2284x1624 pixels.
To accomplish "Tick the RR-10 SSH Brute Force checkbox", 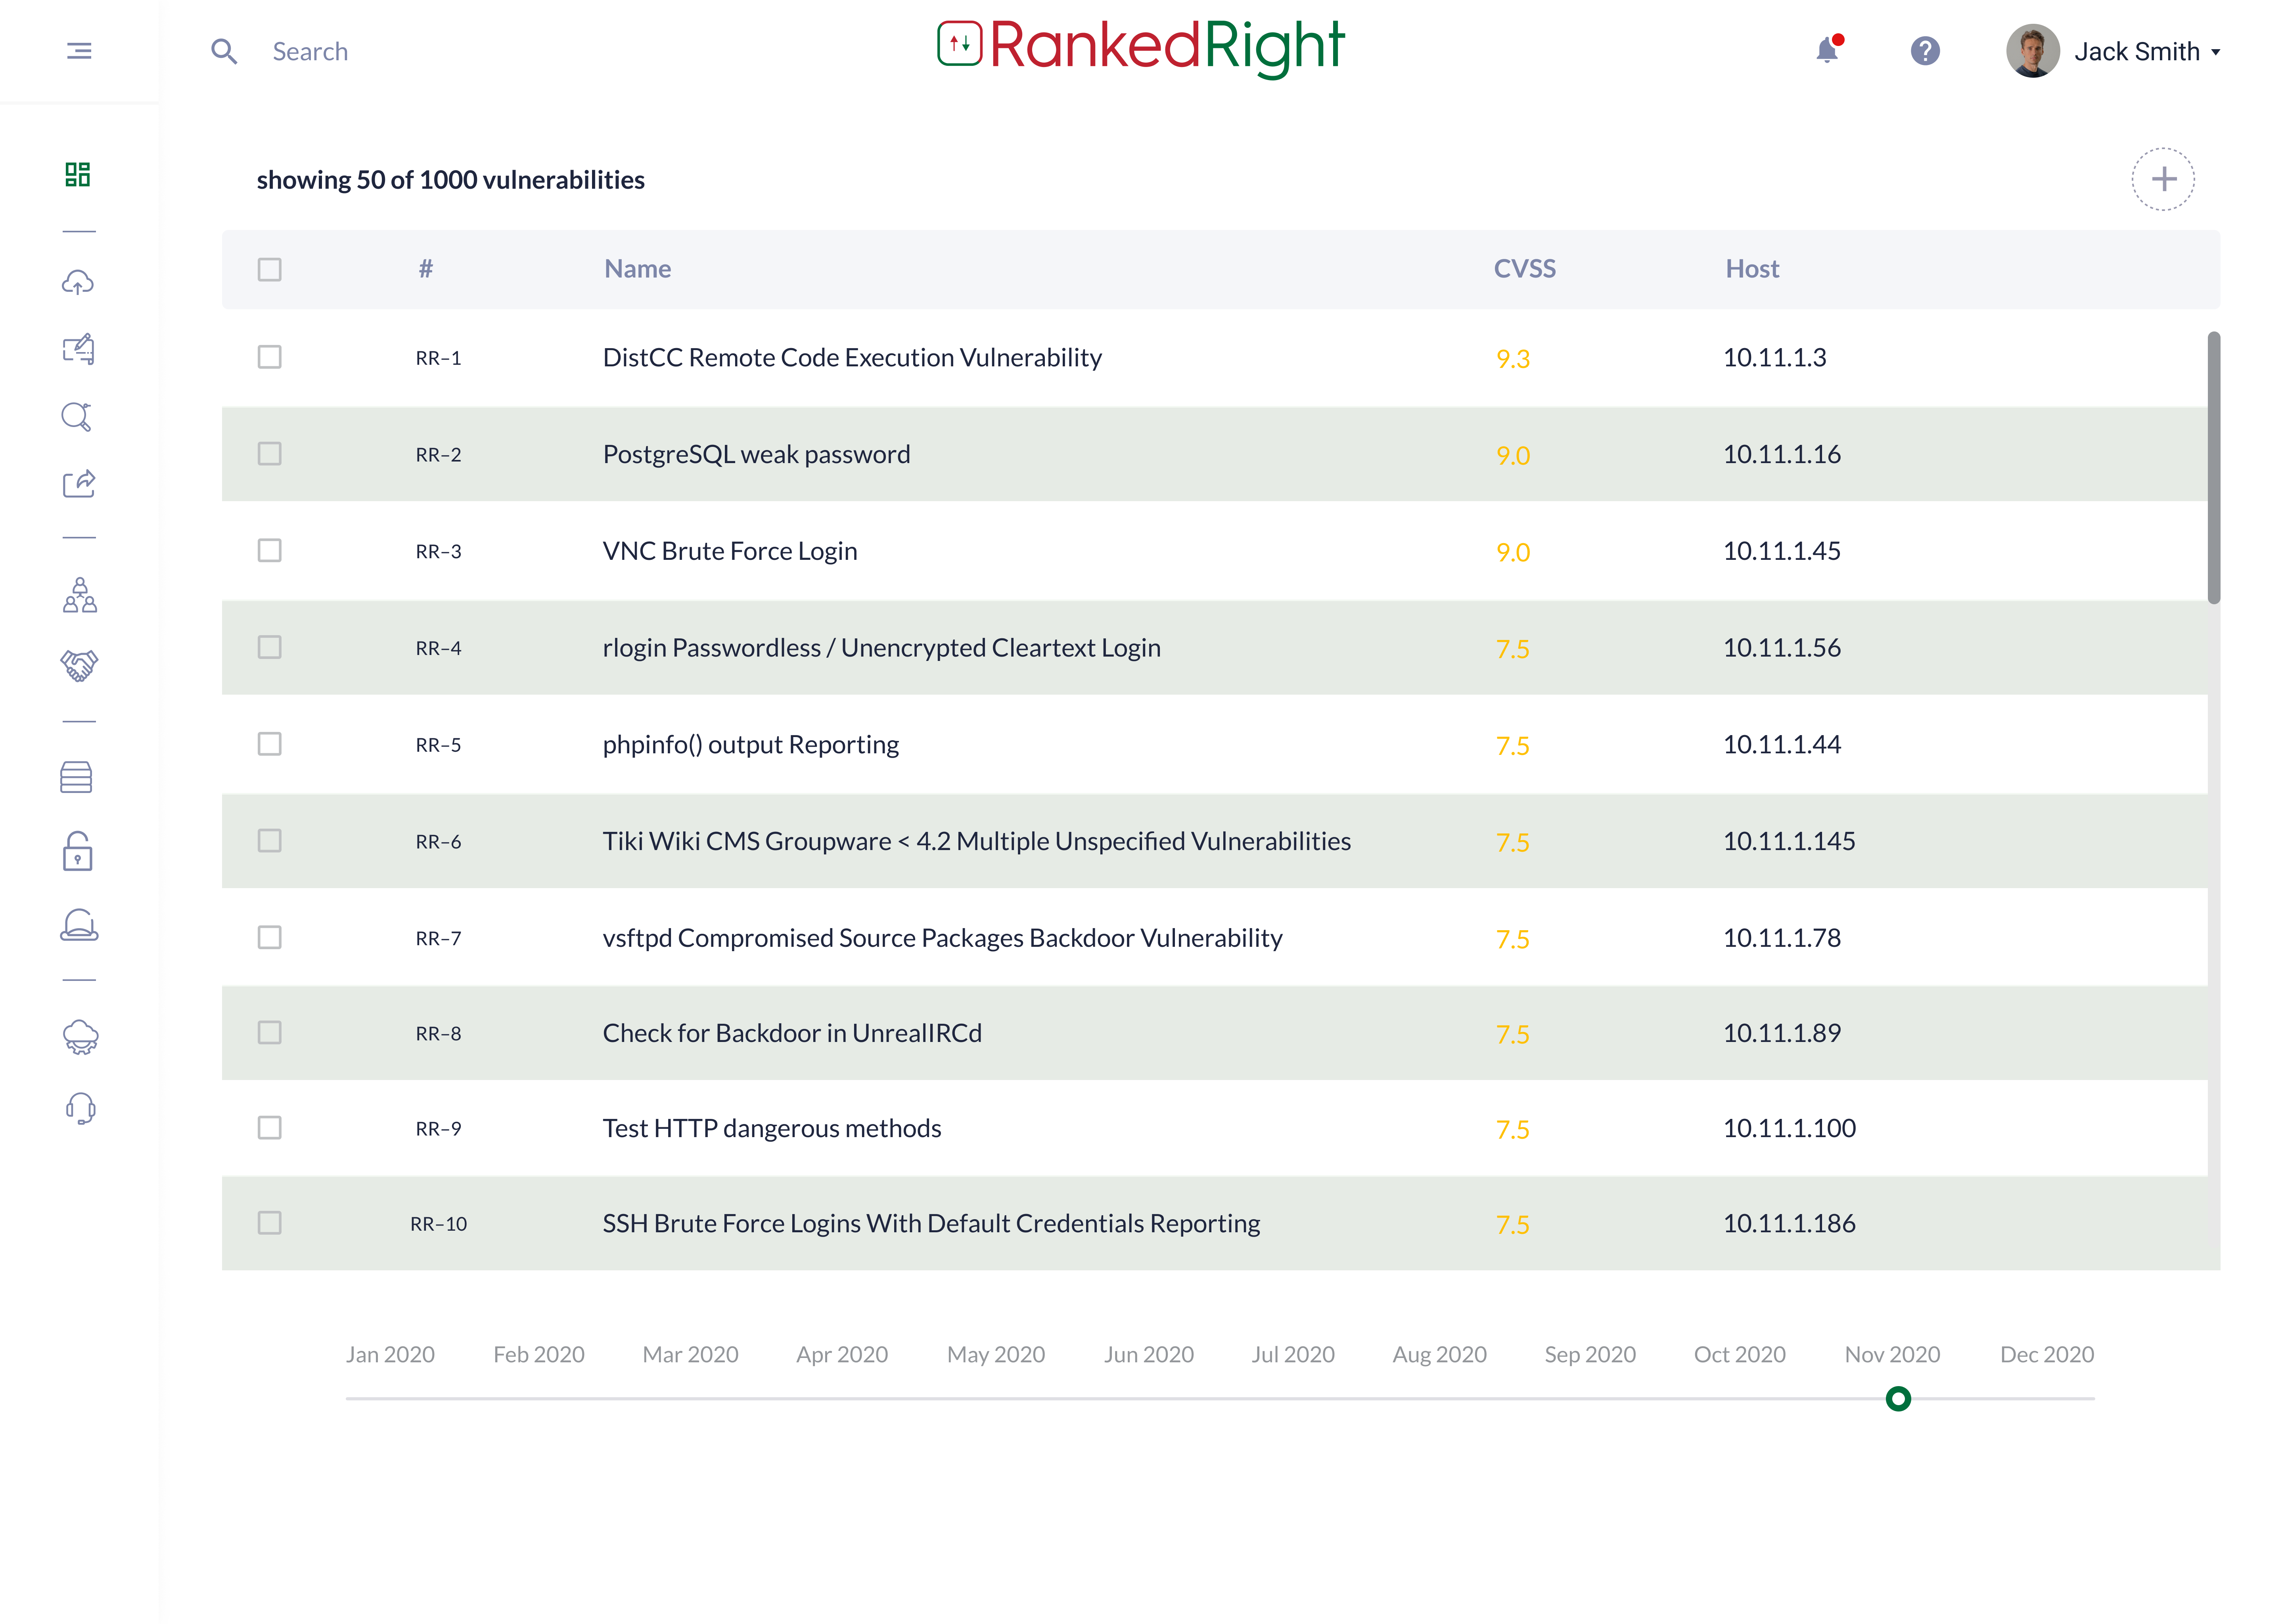I will point(269,1223).
